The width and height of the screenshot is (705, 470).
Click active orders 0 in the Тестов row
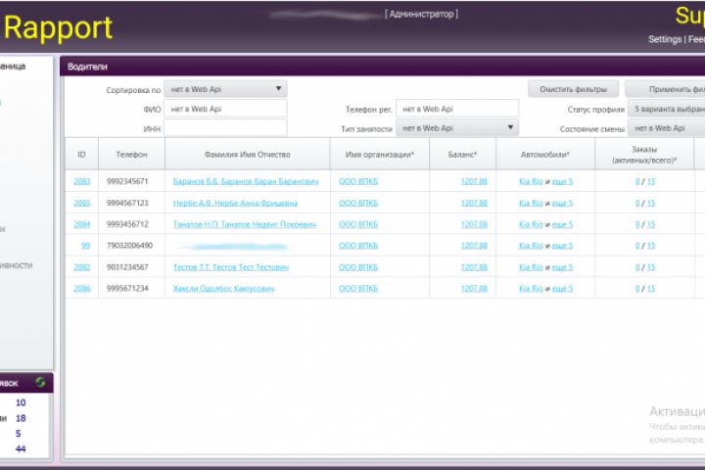click(x=637, y=267)
